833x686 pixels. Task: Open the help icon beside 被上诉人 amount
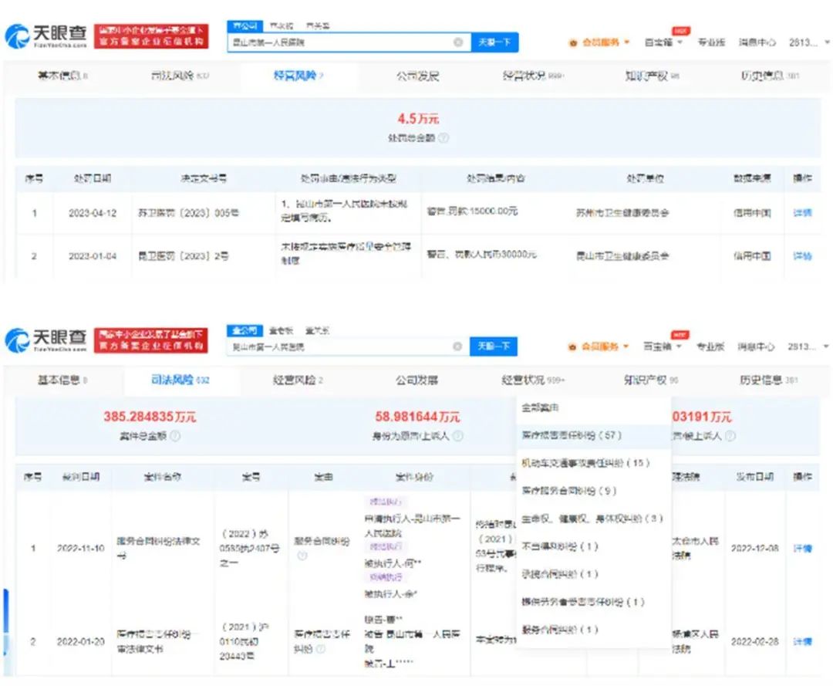730,436
